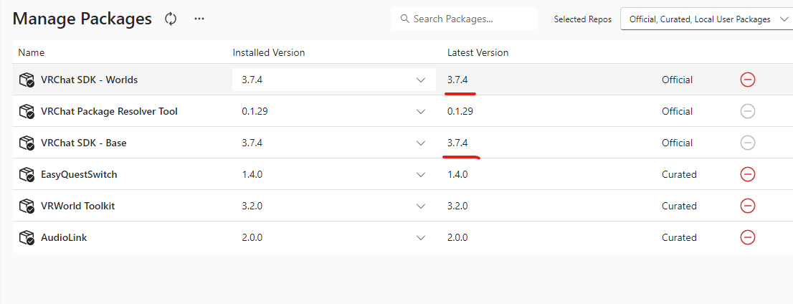793x304 pixels.
Task: Open the three-dot more options menu
Action: click(199, 19)
